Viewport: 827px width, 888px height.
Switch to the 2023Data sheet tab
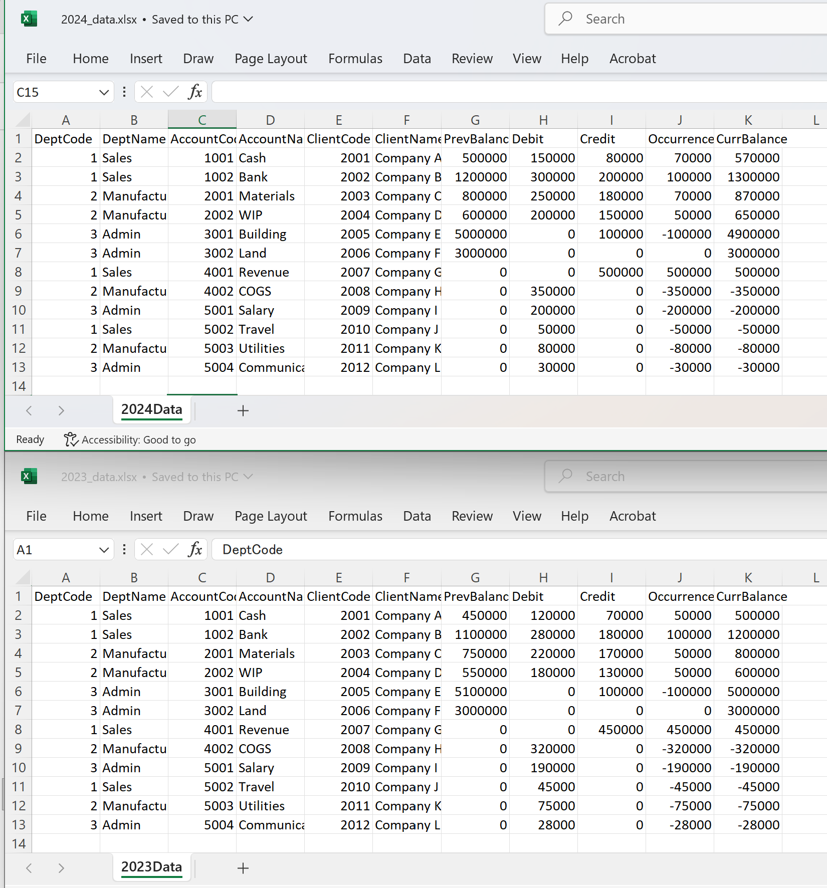click(x=151, y=867)
